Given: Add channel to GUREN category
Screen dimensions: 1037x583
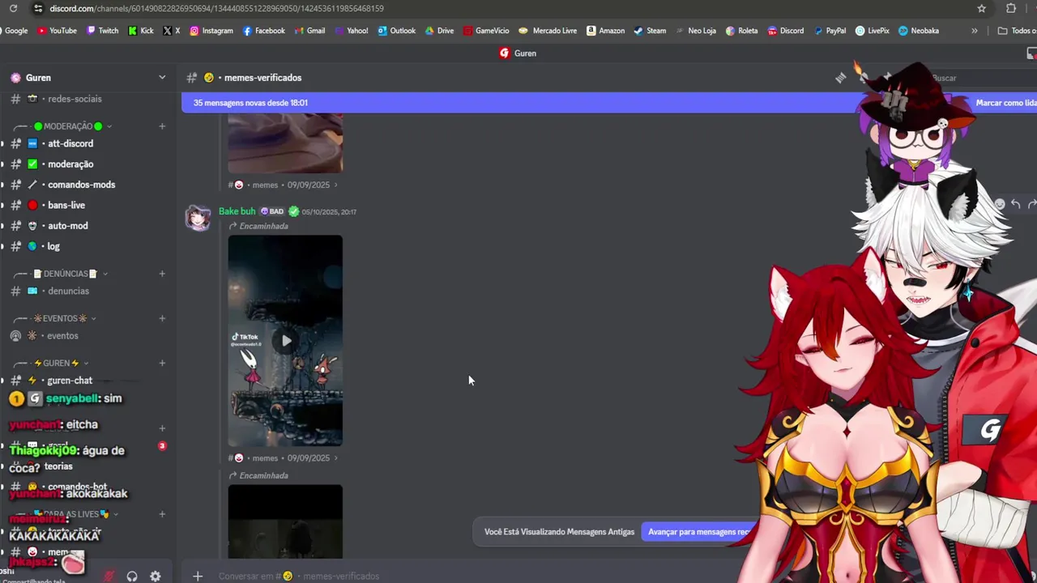Looking at the screenshot, I should [162, 363].
